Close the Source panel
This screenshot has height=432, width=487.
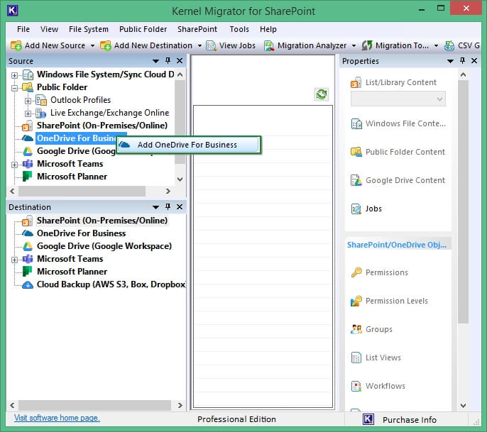point(180,60)
